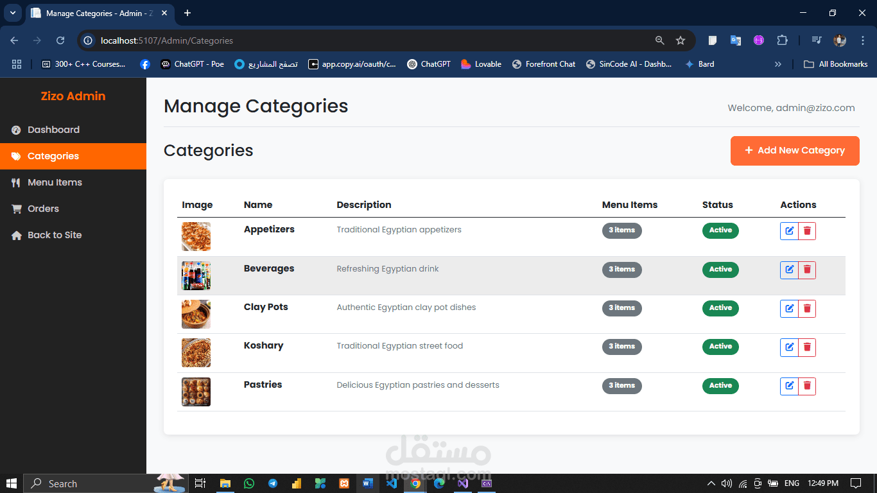877x493 pixels.
Task: Delete the Beverages category
Action: pos(807,270)
